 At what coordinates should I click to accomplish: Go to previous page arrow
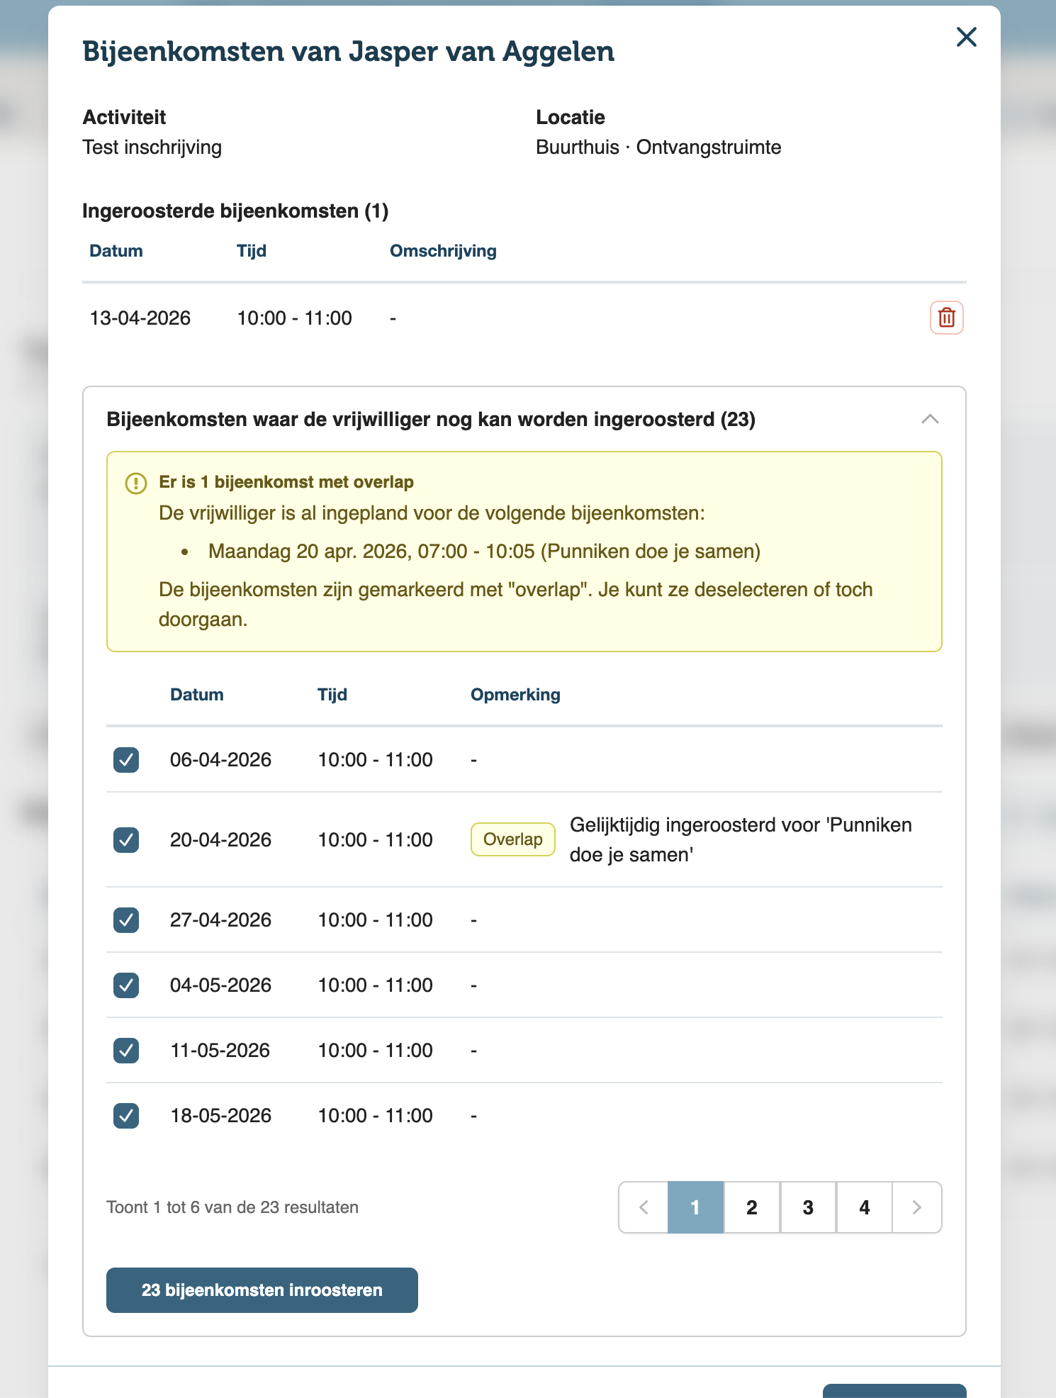[644, 1207]
